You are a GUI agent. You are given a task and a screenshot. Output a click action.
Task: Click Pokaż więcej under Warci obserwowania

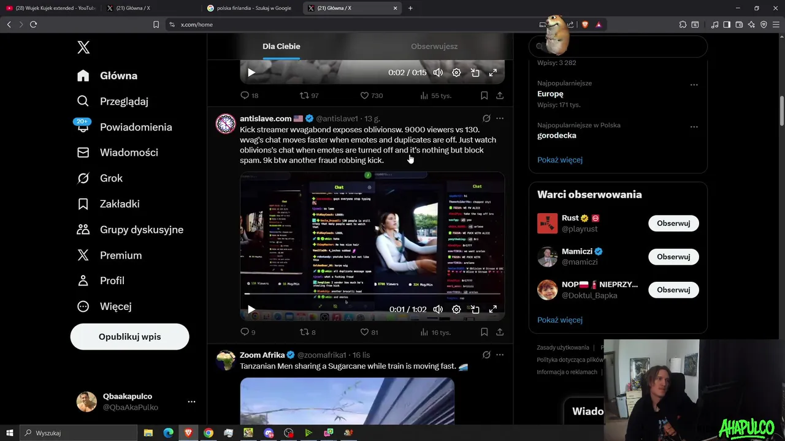point(560,320)
